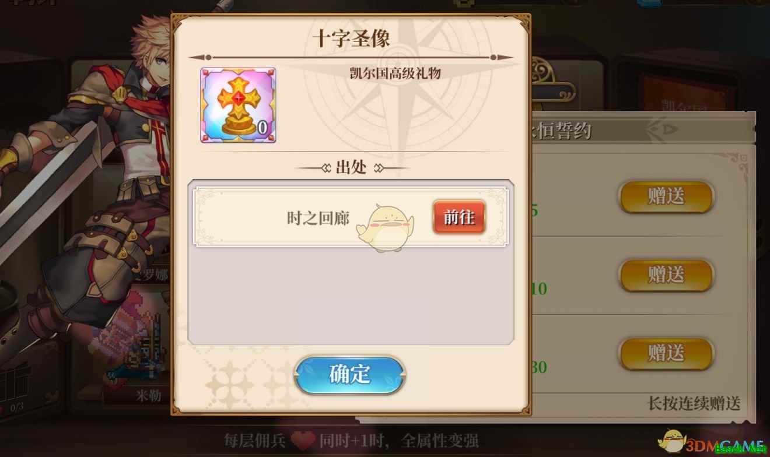
Task: Click the blue icon on top bar
Action: point(649,3)
